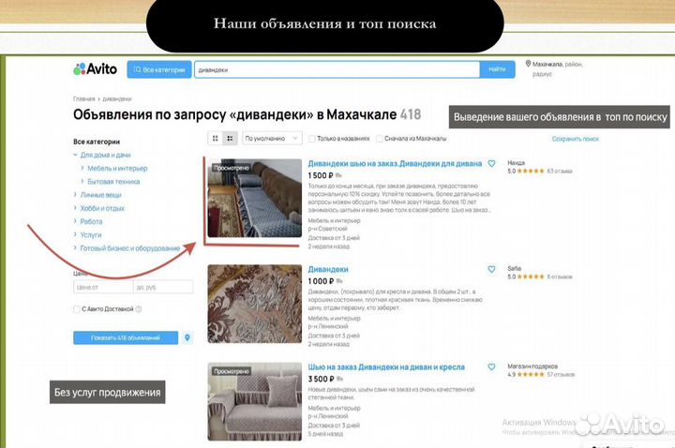
Task: Open Диванdeки шью на заказ listing thumbnail
Action: point(255,199)
